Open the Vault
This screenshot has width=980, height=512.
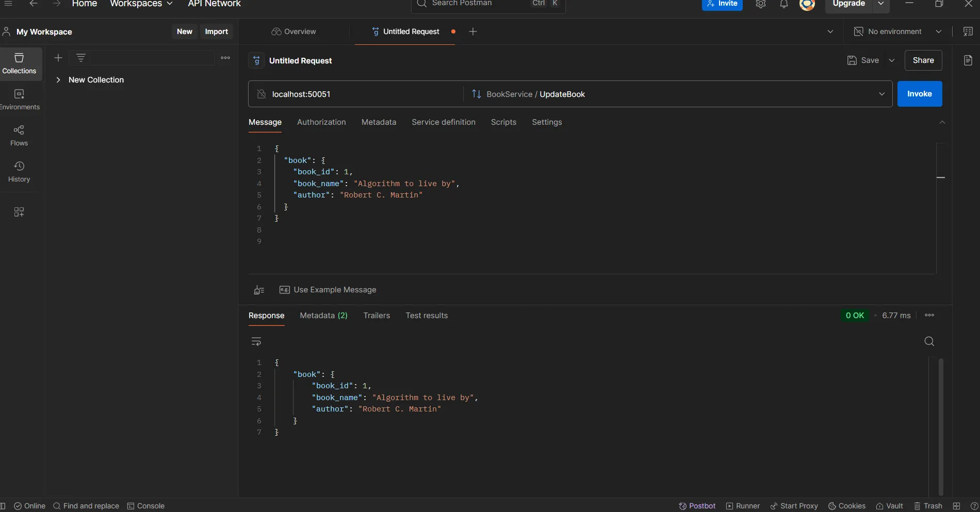(x=889, y=505)
